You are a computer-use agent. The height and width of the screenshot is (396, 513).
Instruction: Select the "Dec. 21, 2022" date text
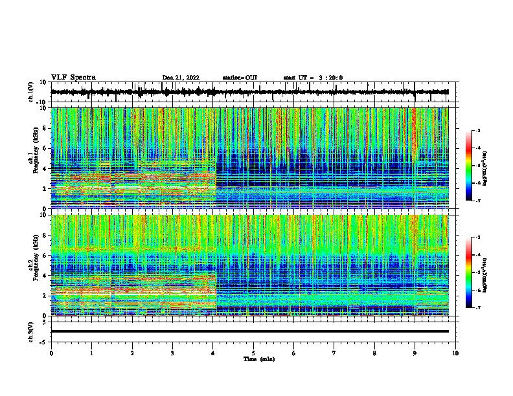pyautogui.click(x=181, y=78)
